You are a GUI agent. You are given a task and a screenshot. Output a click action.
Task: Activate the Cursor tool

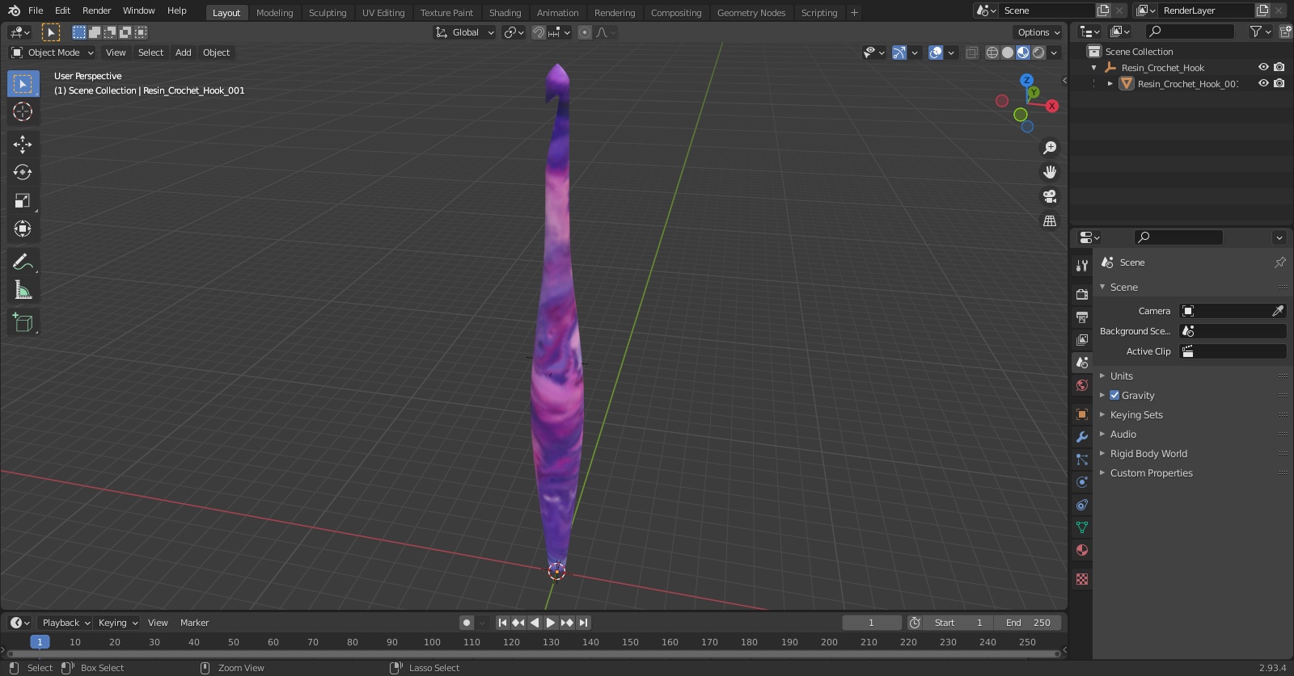[x=23, y=111]
